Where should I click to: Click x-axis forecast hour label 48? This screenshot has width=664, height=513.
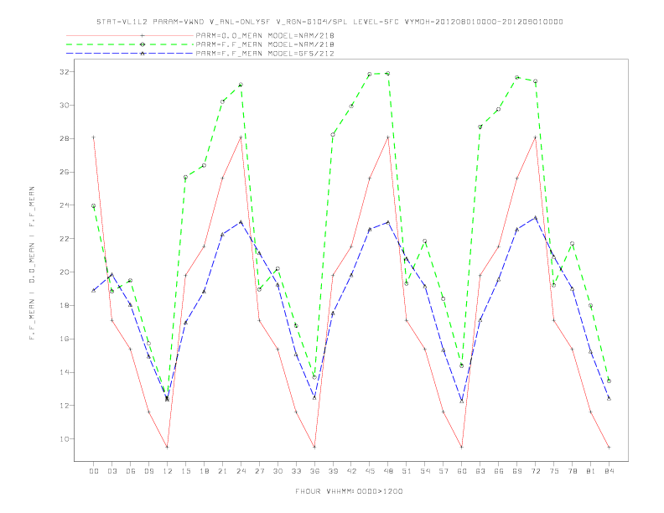[388, 471]
